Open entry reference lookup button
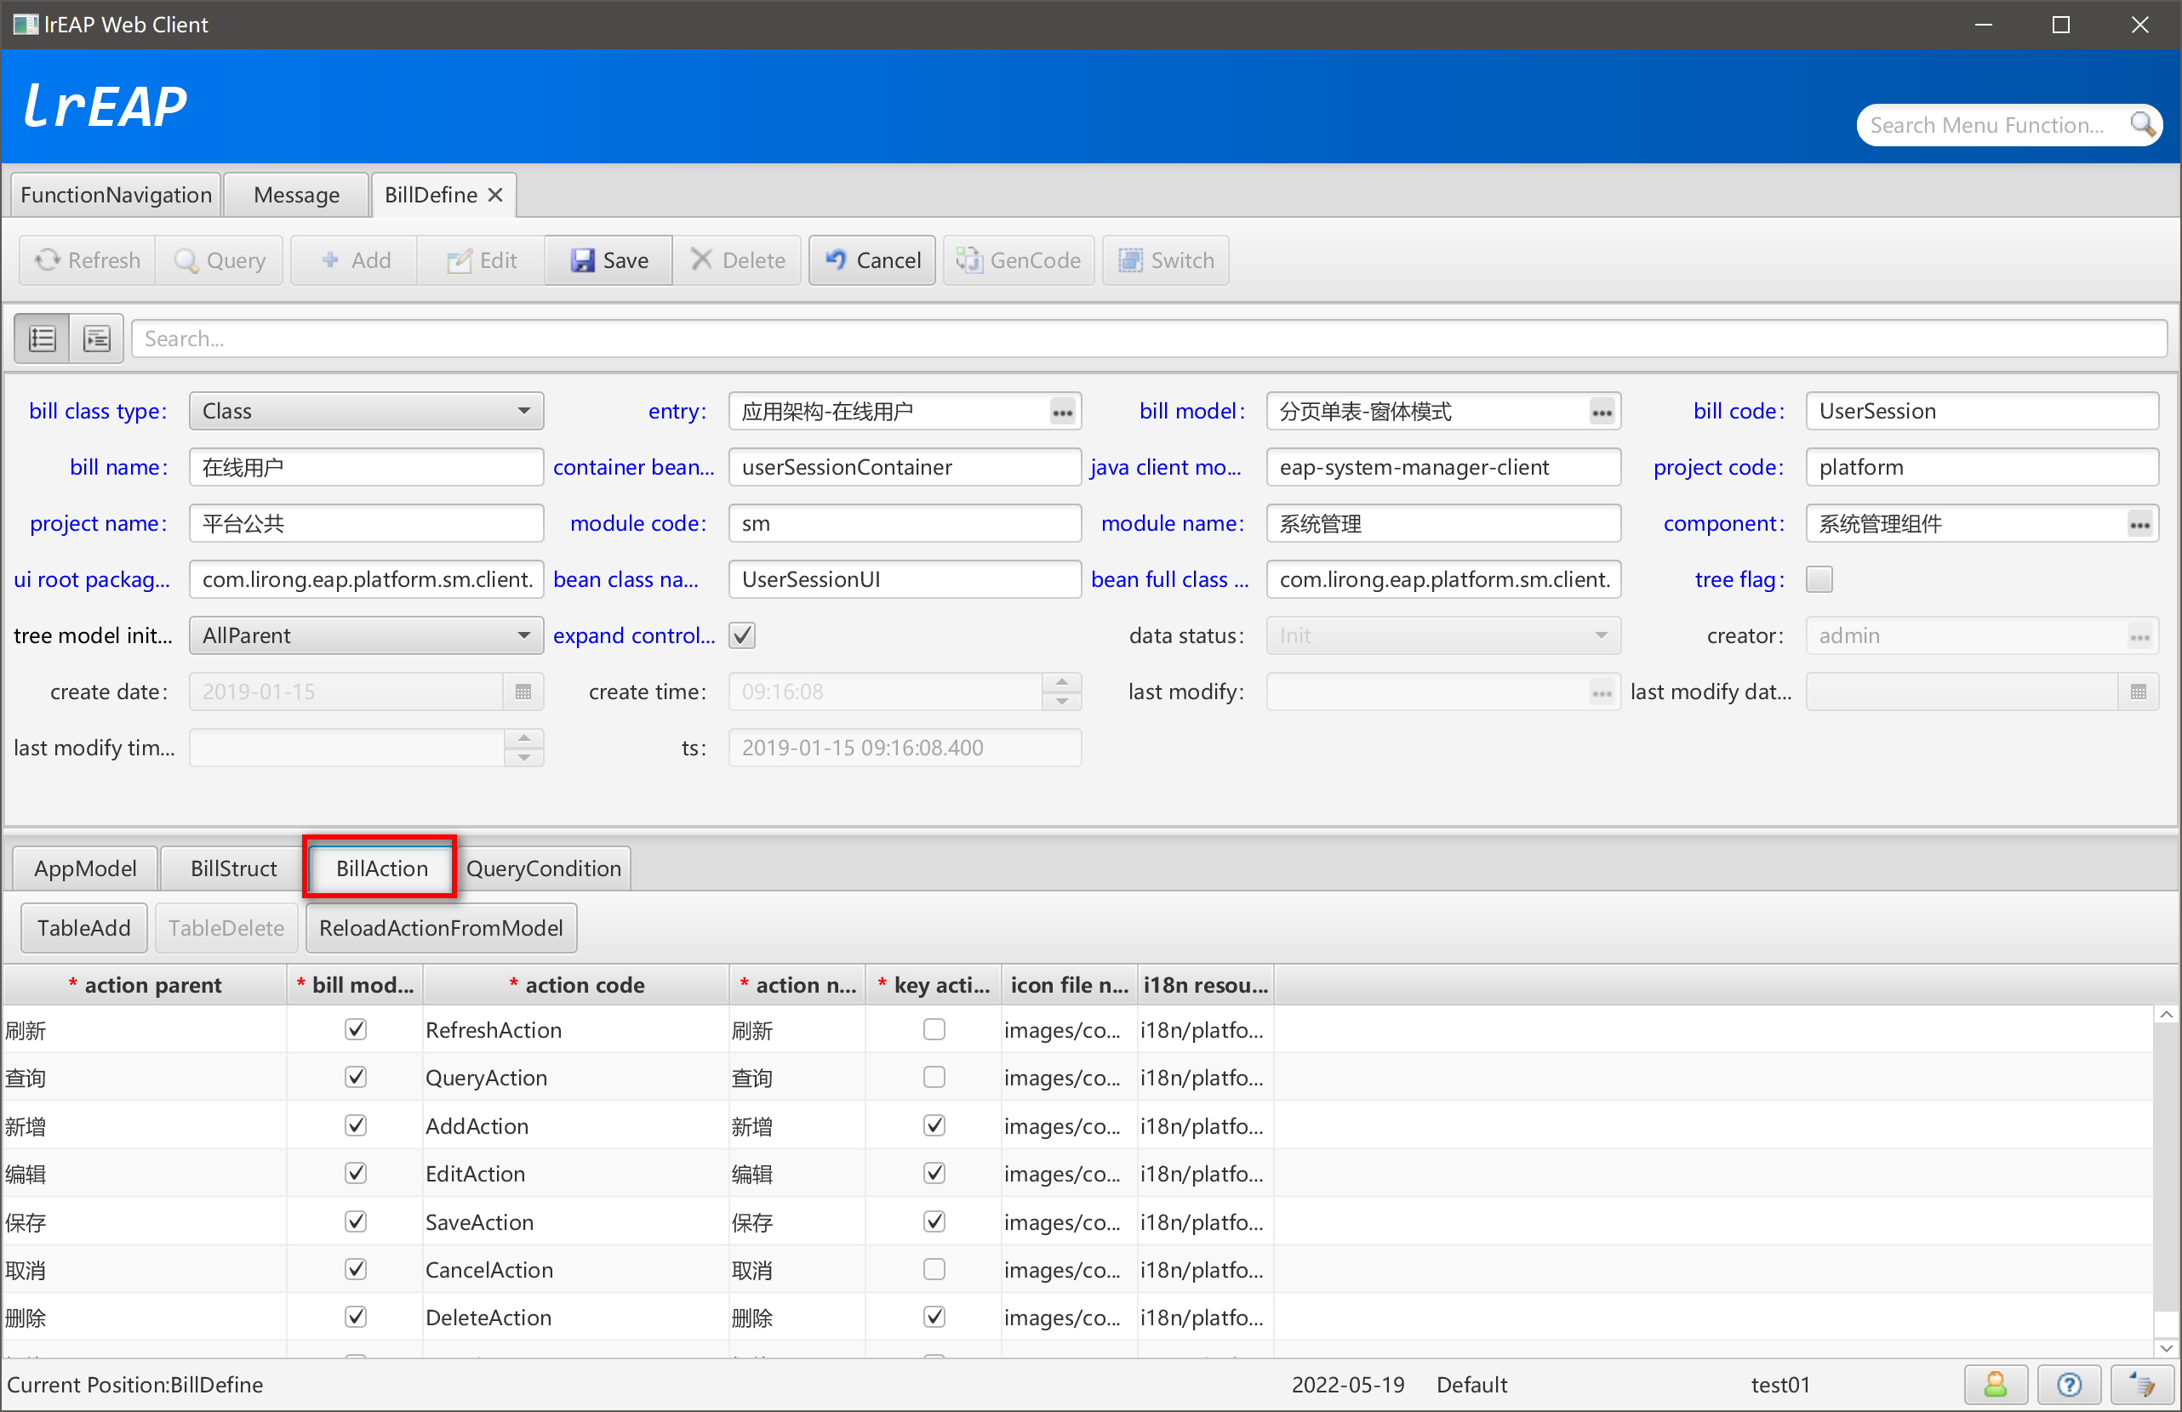2182x1412 pixels. point(1063,413)
